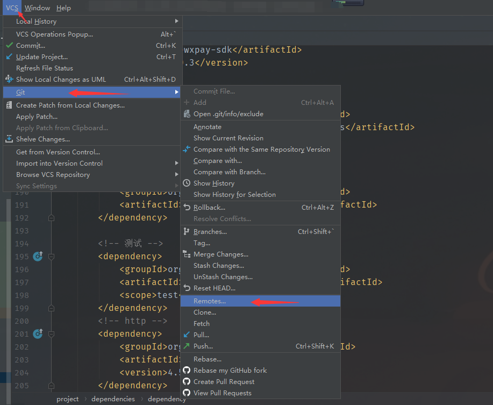The height and width of the screenshot is (405, 493).
Task: Click the blue arrow Update Project icon
Action: tap(10, 56)
